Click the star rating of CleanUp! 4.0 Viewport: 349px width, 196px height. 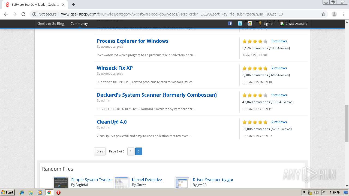[x=255, y=122]
